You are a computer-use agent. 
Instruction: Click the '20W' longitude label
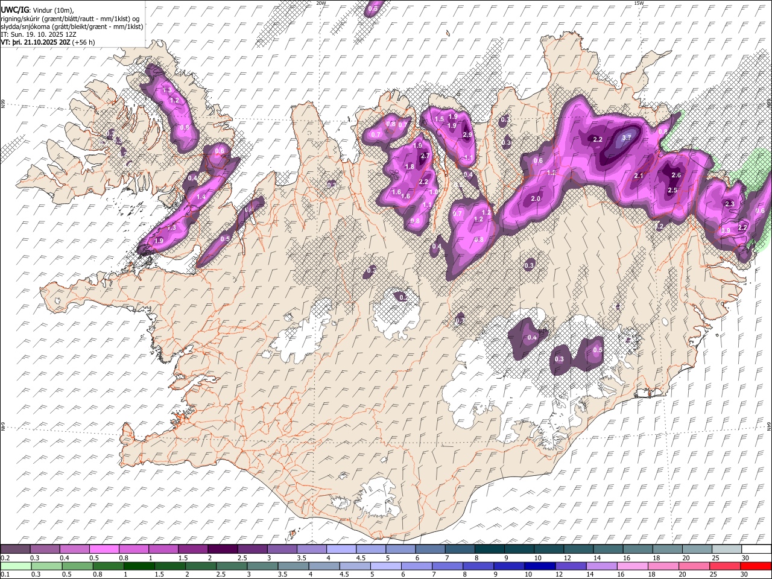(x=321, y=3)
